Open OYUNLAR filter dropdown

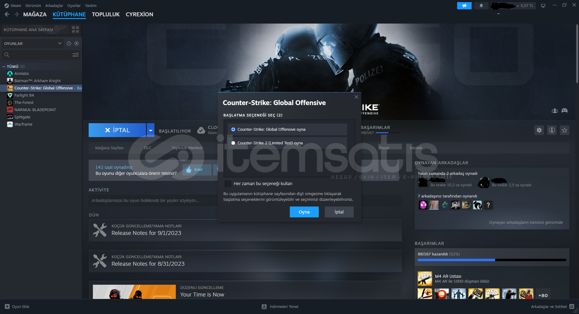click(33, 43)
